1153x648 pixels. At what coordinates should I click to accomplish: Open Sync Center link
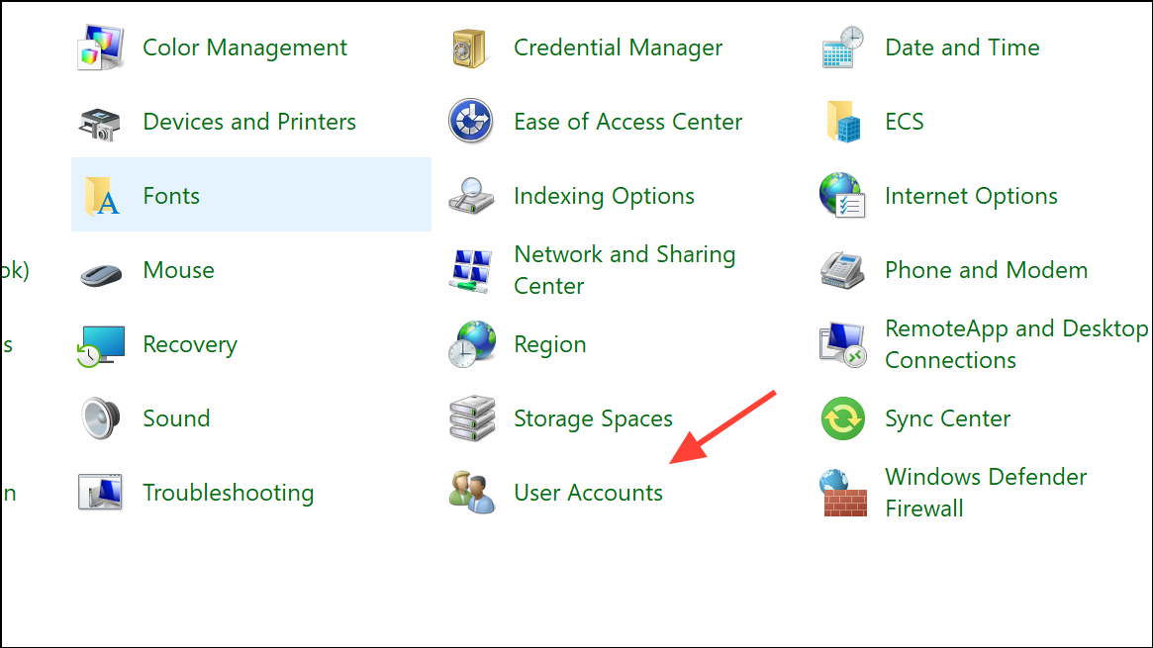click(x=947, y=418)
